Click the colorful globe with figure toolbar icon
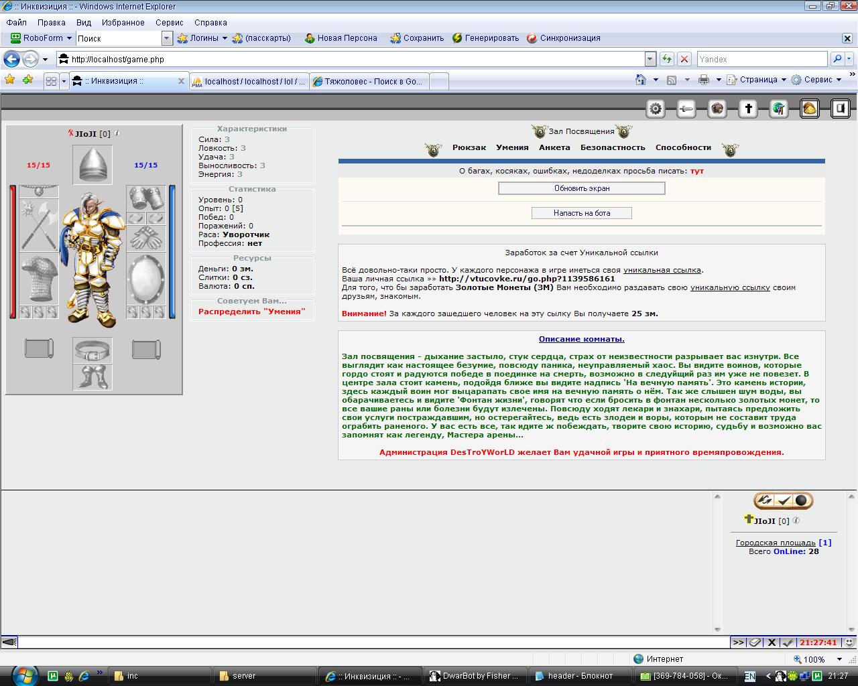This screenshot has height=686, width=858. click(779, 109)
